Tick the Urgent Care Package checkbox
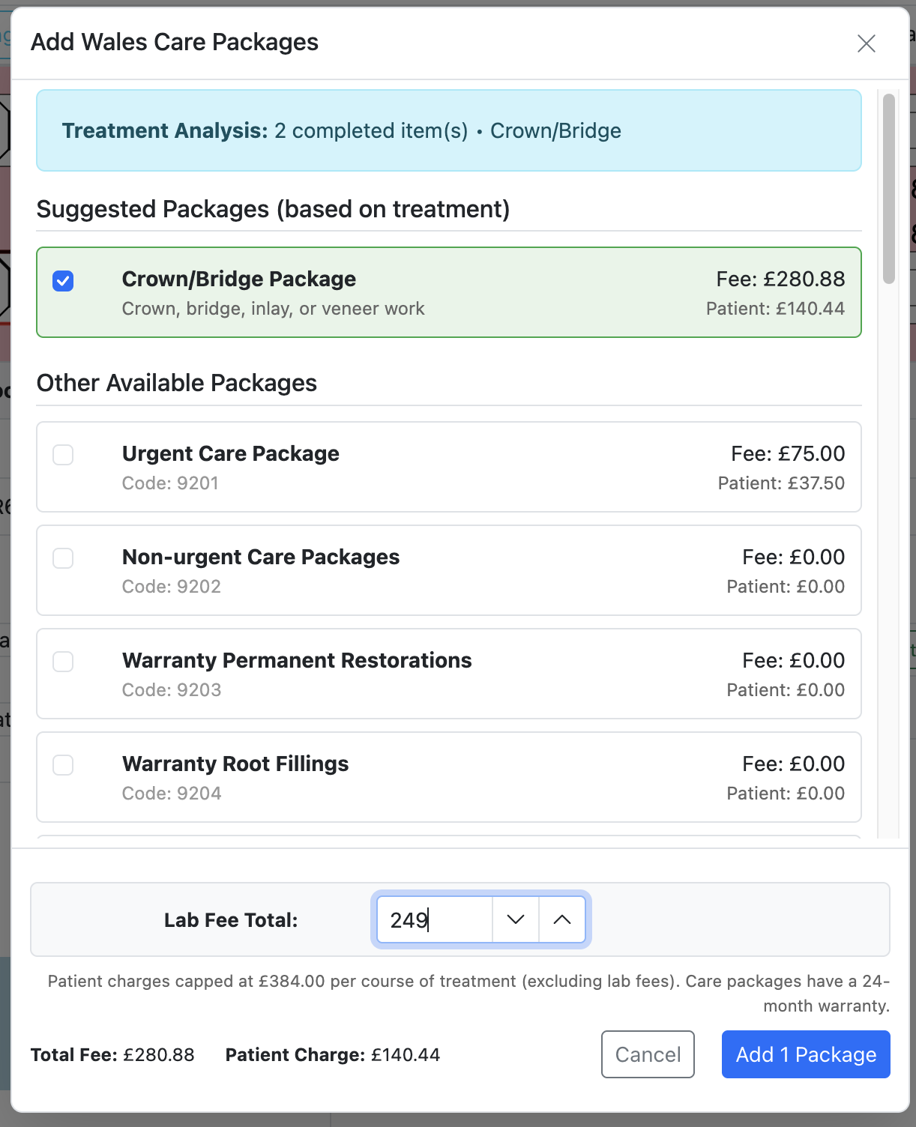The image size is (916, 1127). [63, 455]
